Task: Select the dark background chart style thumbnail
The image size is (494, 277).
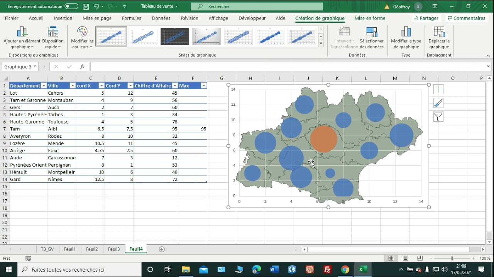Action: [175, 37]
